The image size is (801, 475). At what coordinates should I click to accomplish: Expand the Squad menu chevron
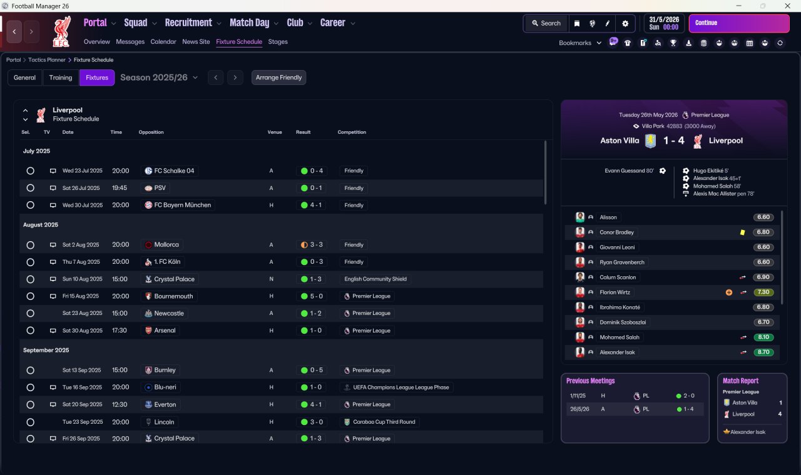(x=154, y=24)
